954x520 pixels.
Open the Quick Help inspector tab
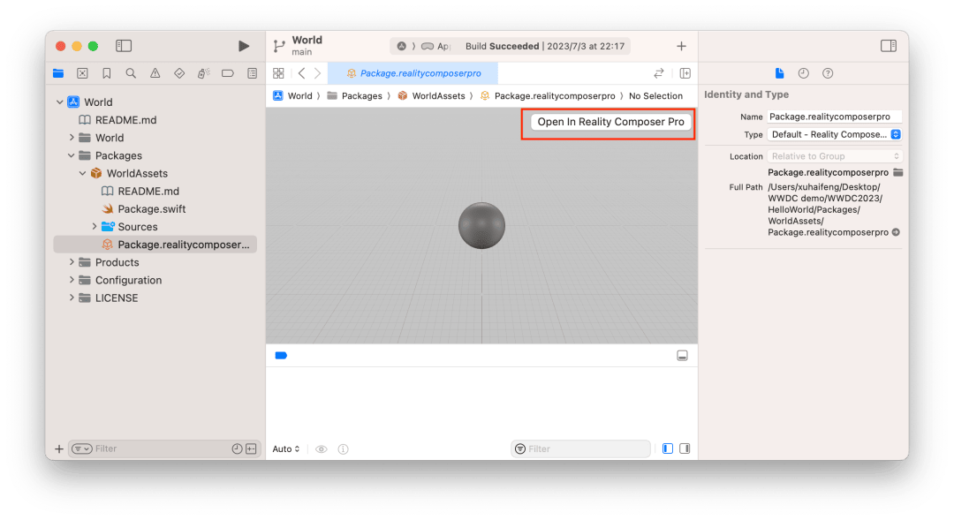(x=828, y=73)
